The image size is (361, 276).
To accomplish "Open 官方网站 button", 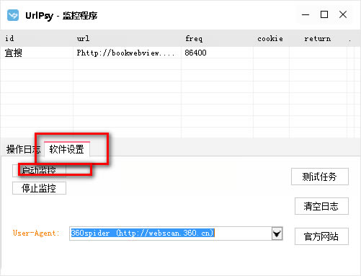I will 321,236.
